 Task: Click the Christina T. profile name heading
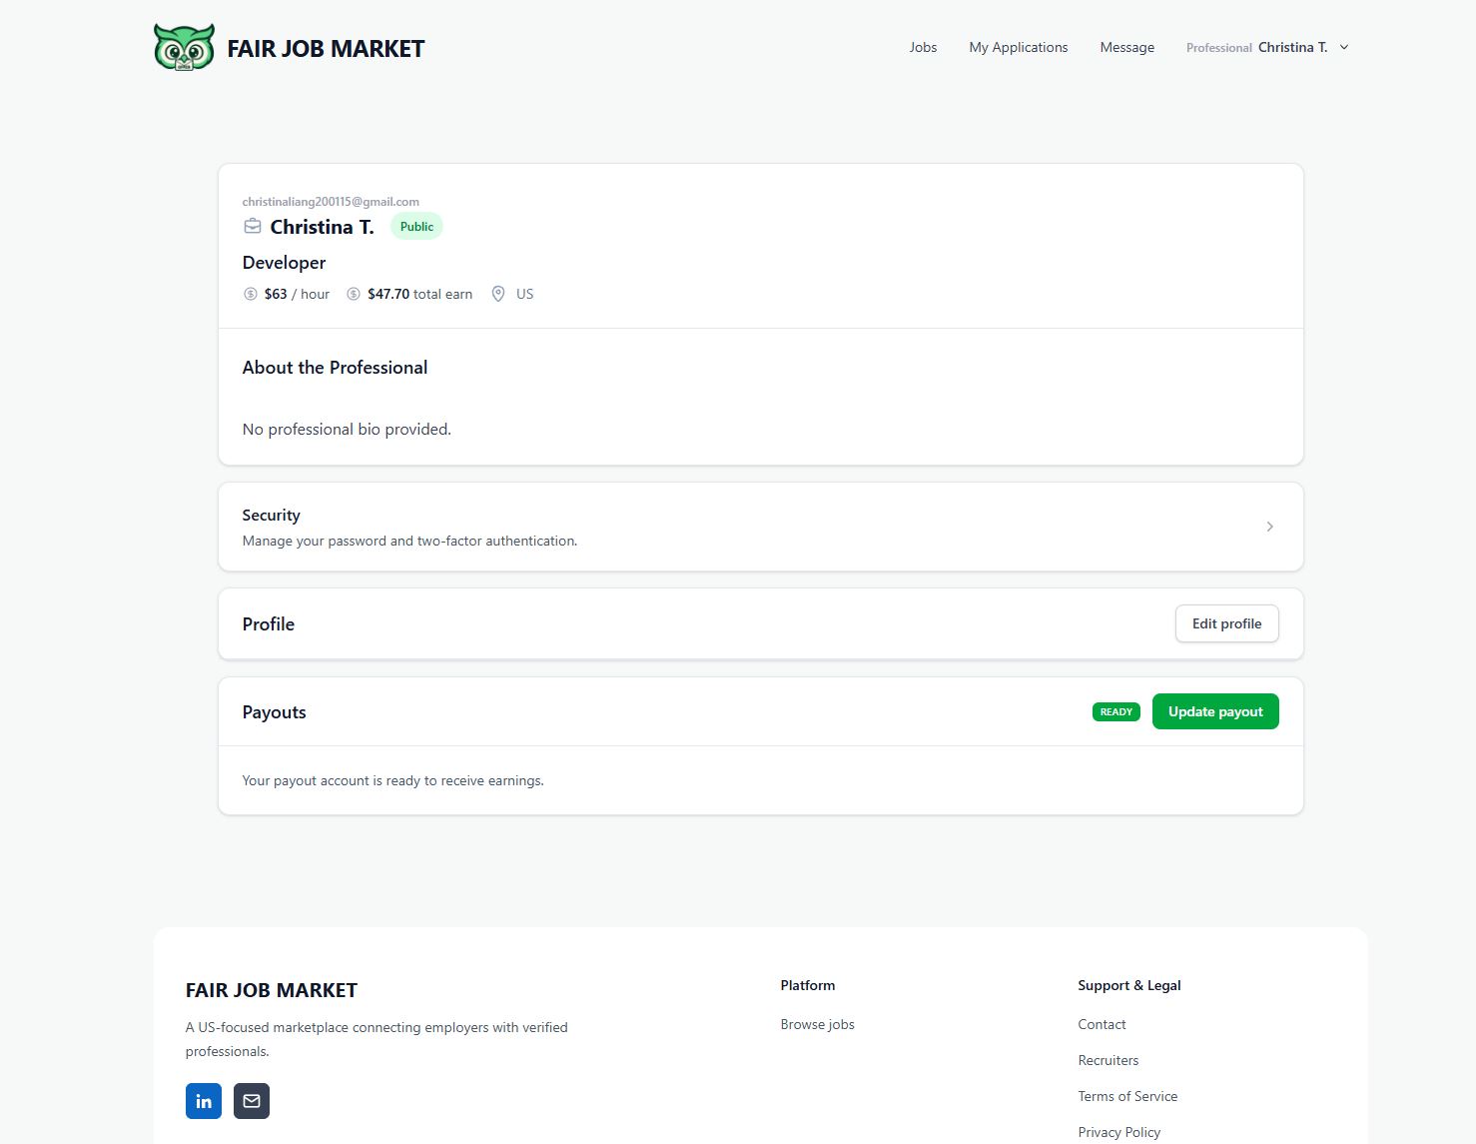pos(322,227)
